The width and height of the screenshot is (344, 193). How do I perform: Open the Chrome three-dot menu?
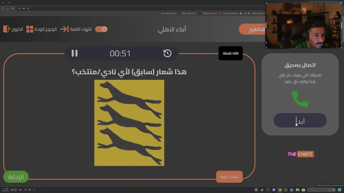point(3,8)
